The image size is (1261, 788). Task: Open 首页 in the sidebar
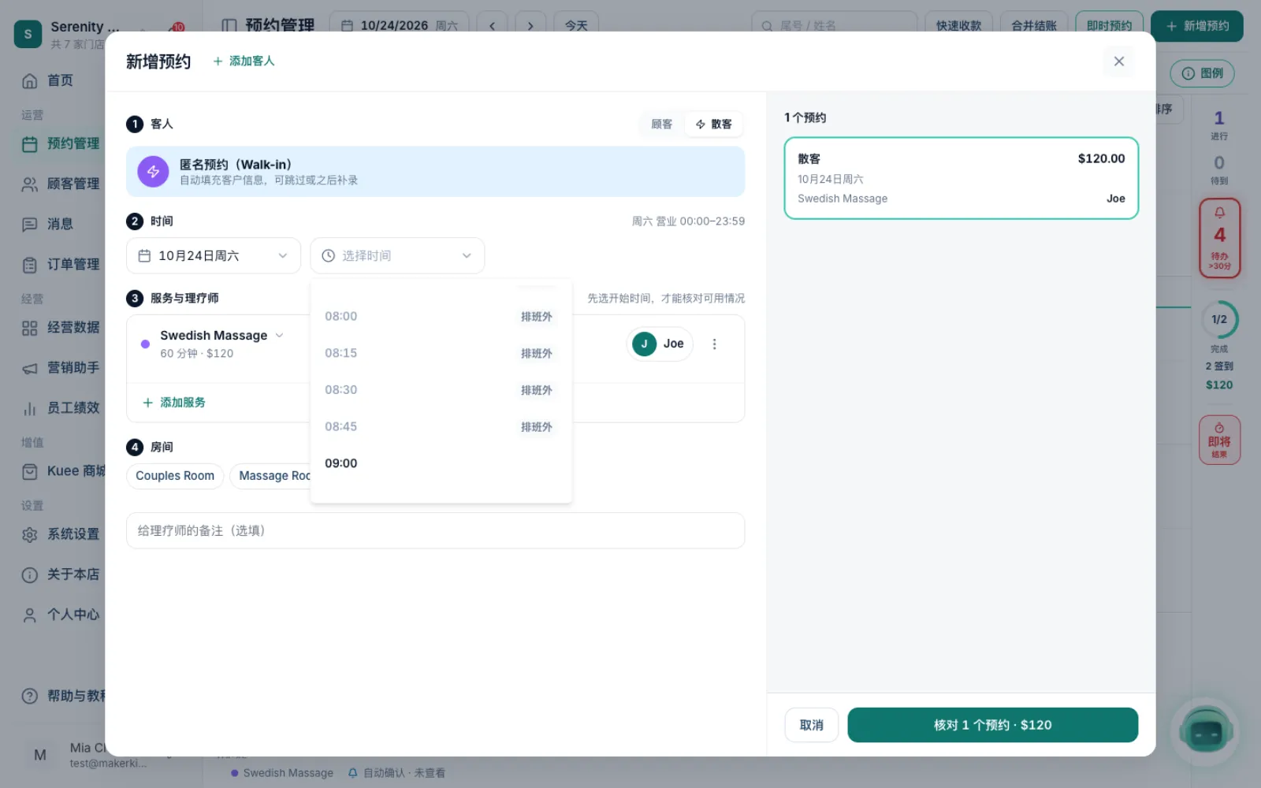[x=59, y=80]
